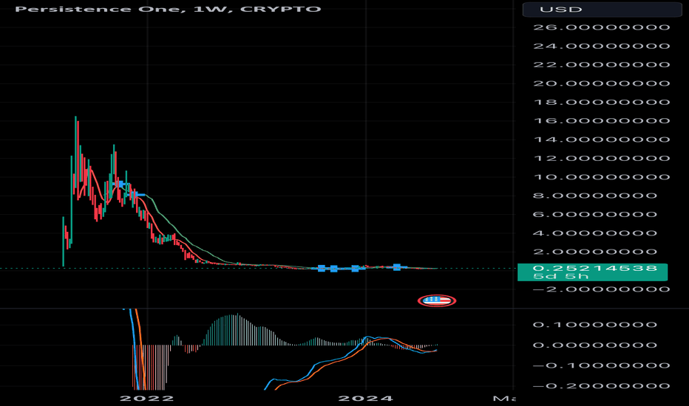The height and width of the screenshot is (406, 689).
Task: Click the 10.00000000 price axis label
Action: tap(602, 177)
